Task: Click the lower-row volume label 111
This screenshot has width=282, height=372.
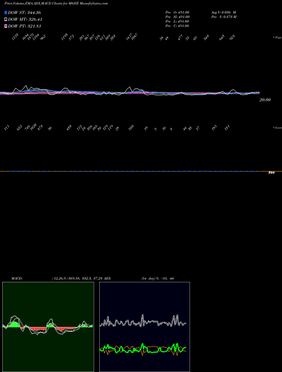Action: [7, 128]
